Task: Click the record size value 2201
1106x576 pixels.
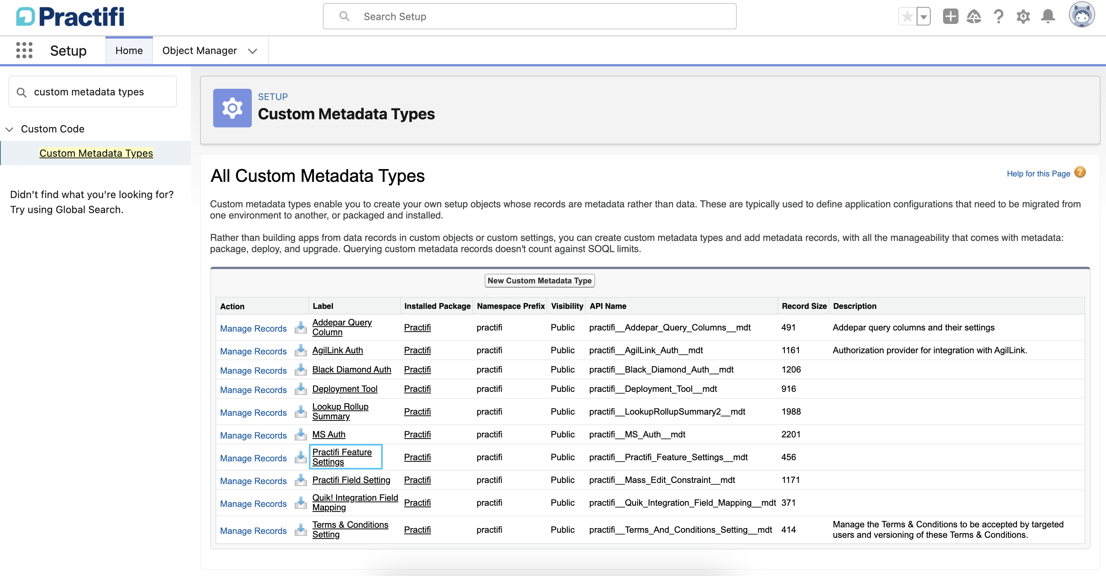Action: tap(791, 434)
